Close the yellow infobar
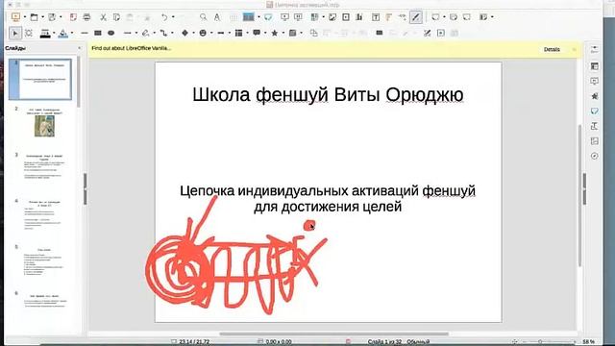The height and width of the screenshot is (346, 615). (x=575, y=49)
